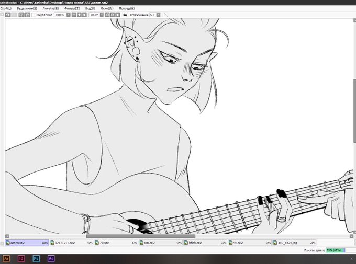Click the horizontal scrollbar left arrow
The image size is (356, 264).
click(x=7, y=236)
